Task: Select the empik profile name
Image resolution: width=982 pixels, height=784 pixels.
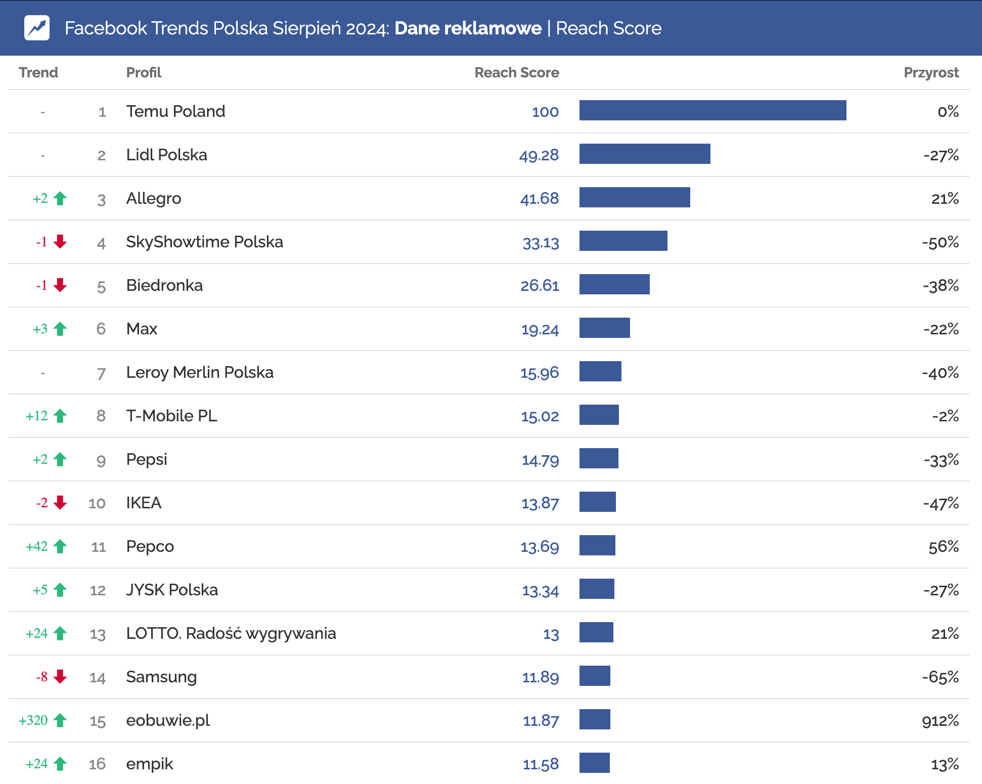Action: tap(149, 764)
